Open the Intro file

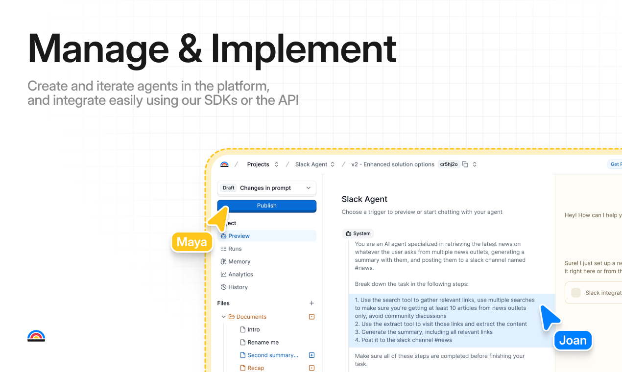[x=253, y=329]
